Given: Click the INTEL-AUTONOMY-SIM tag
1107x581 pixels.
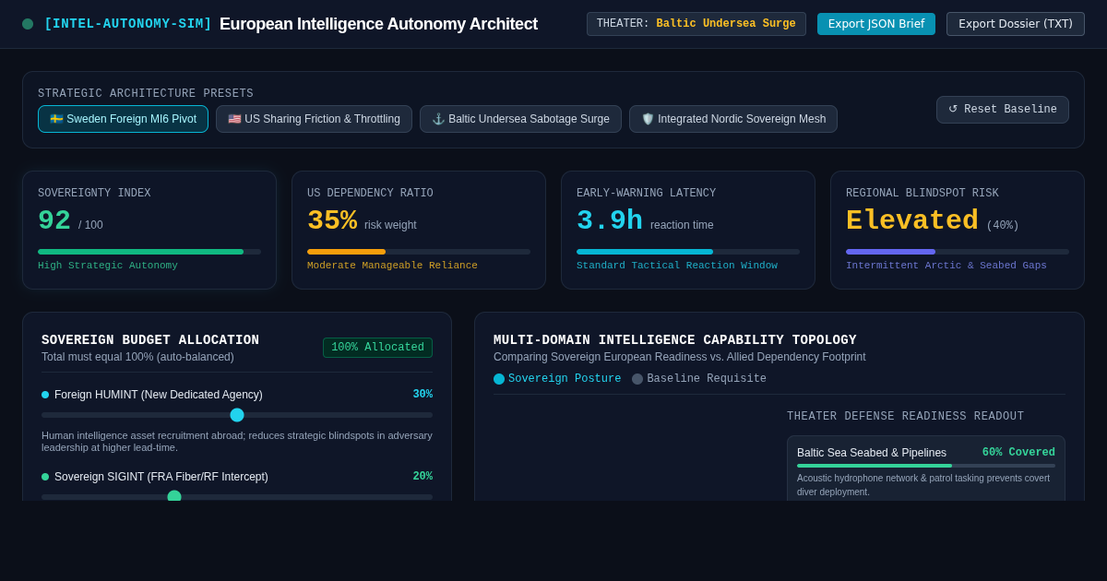Looking at the screenshot, I should click(128, 24).
